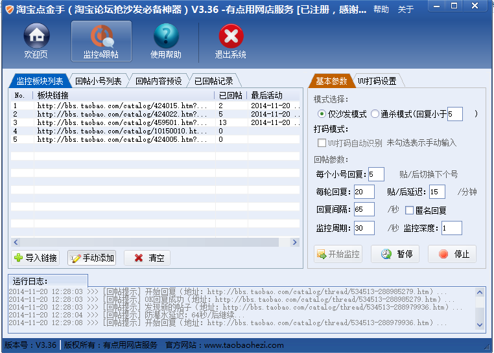Click the 每轮回复 input field
The image size is (494, 353).
point(364,192)
